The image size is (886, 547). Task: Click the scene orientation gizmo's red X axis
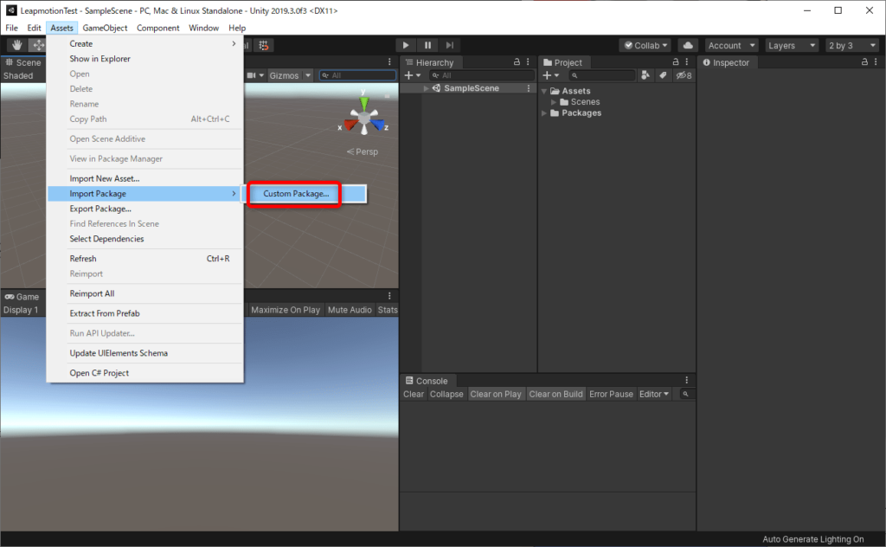(351, 125)
